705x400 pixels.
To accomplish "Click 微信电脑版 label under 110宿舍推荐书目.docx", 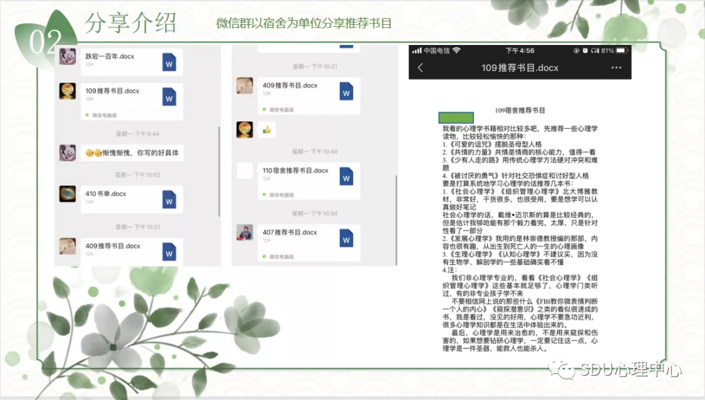I will 281,195.
